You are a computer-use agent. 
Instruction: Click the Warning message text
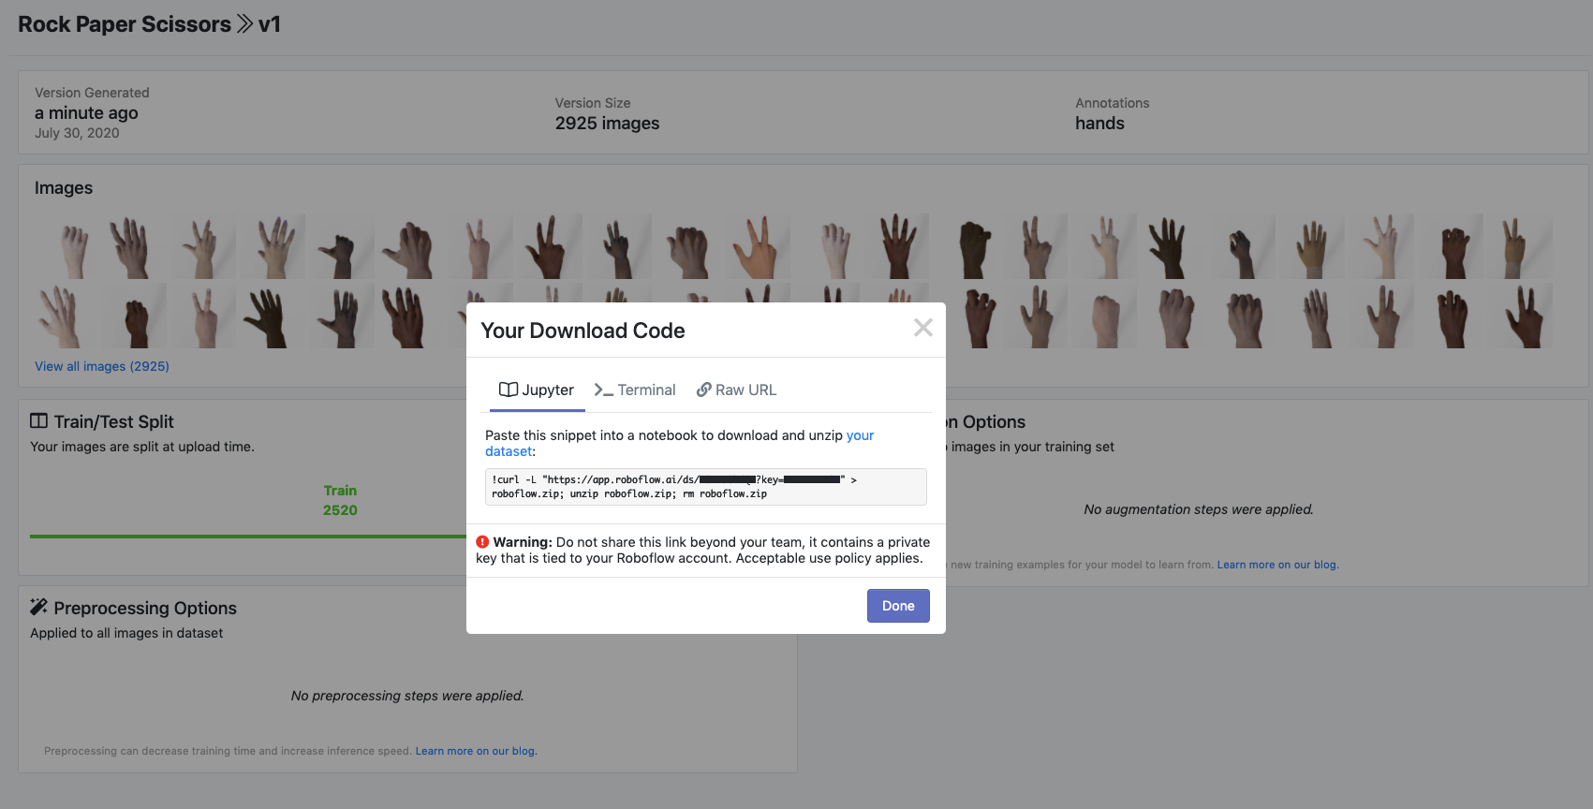point(702,551)
